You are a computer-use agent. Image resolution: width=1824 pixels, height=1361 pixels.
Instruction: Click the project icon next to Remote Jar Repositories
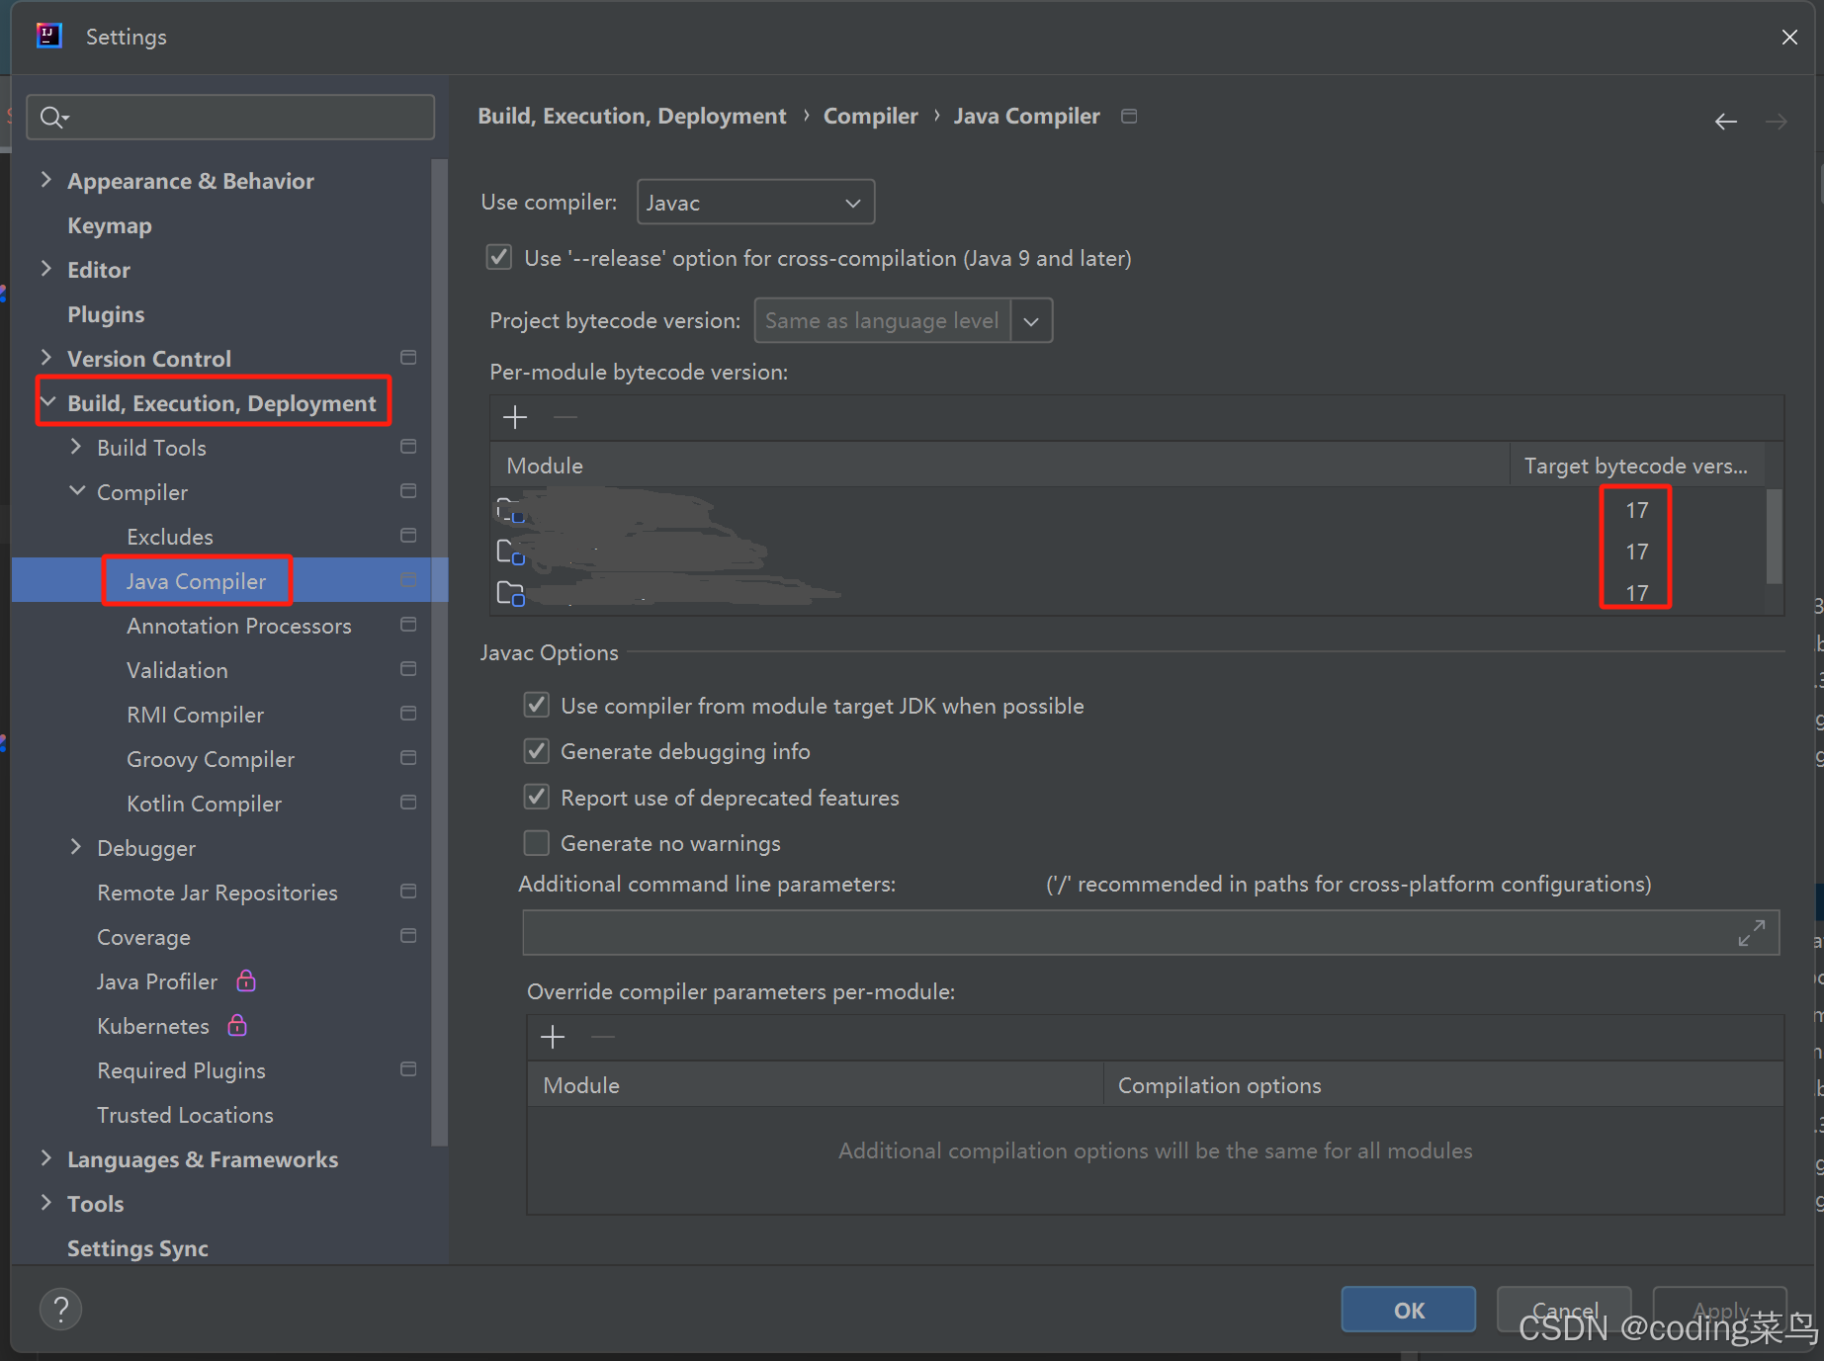click(x=408, y=891)
